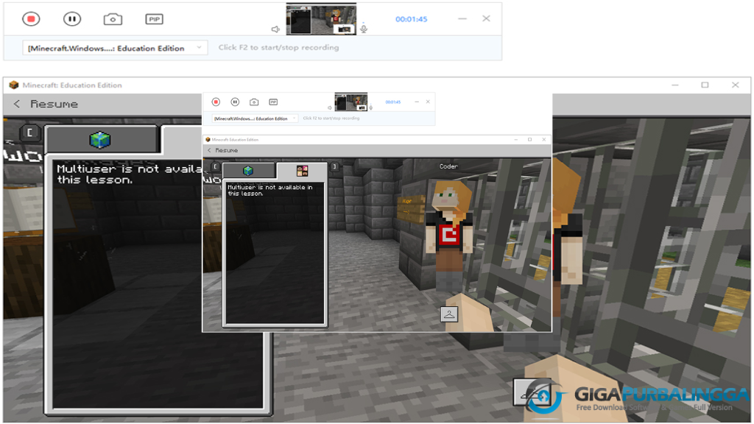Mute the speaker icon beside the top preview

[275, 29]
